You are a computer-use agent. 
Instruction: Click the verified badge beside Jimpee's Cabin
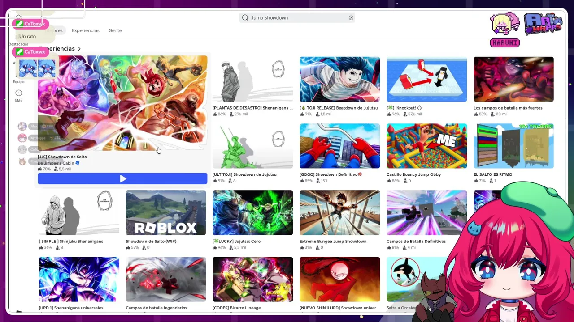(x=78, y=163)
